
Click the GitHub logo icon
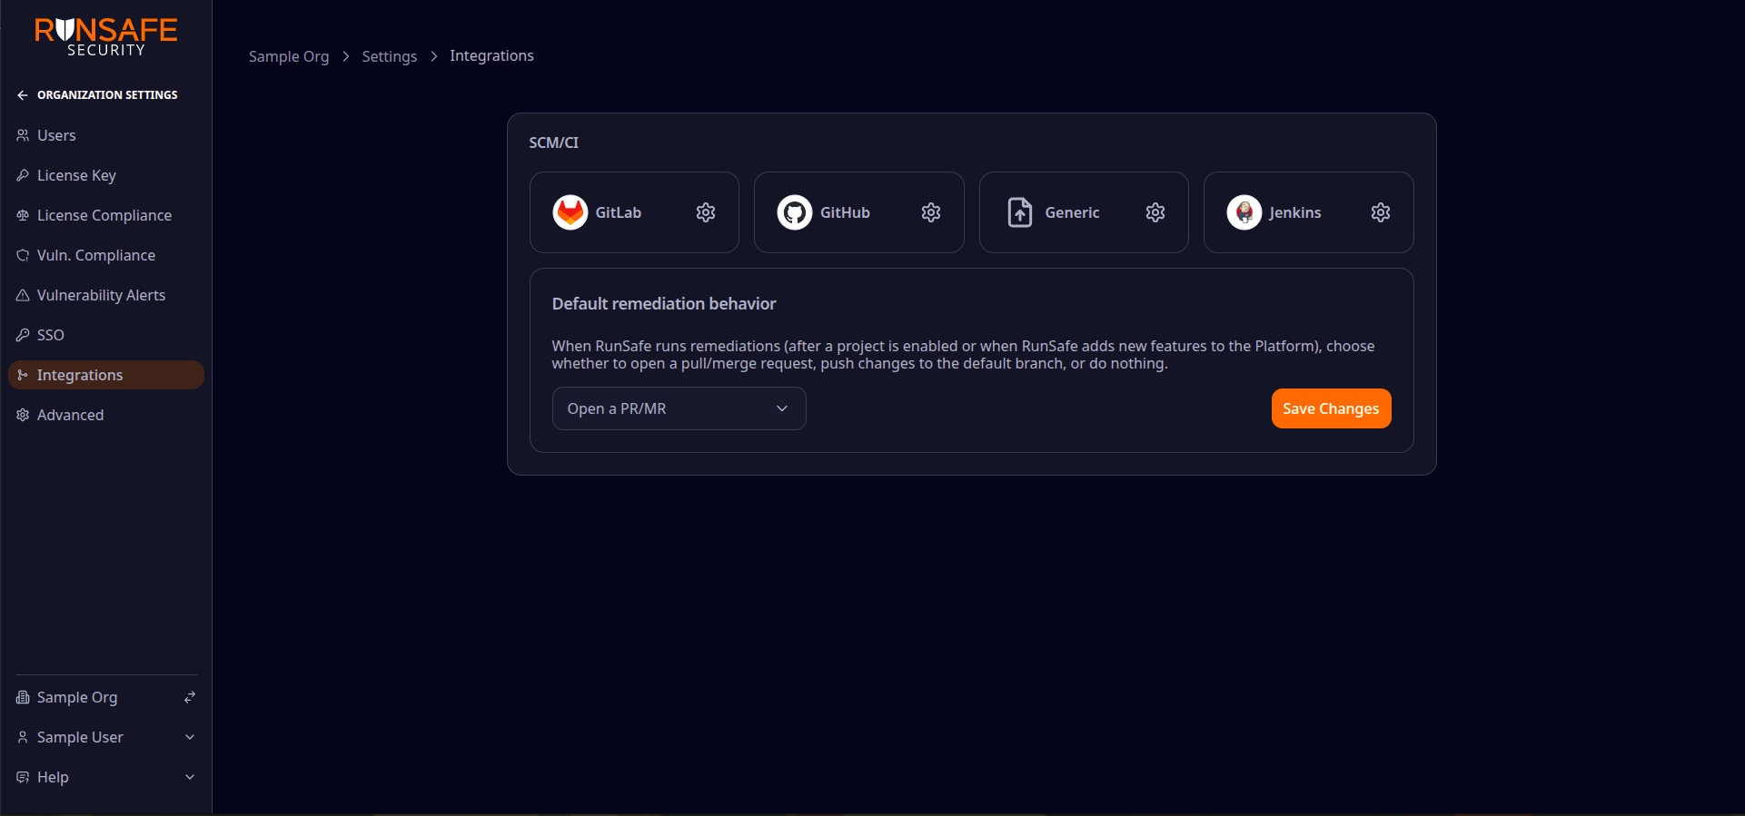(x=795, y=212)
